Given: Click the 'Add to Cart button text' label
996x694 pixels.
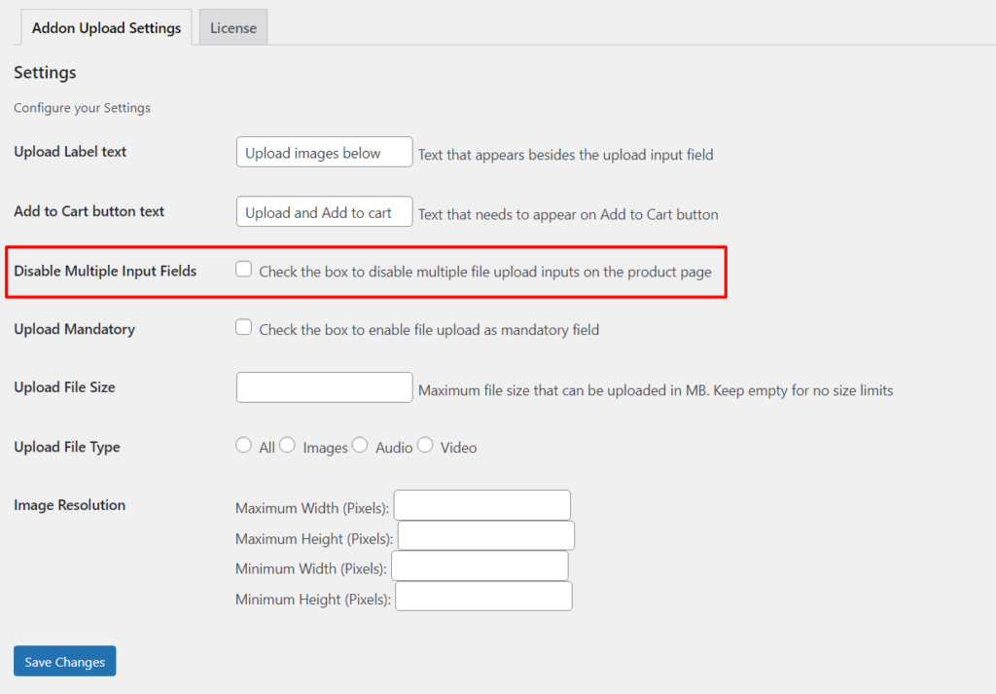Looking at the screenshot, I should tap(89, 211).
